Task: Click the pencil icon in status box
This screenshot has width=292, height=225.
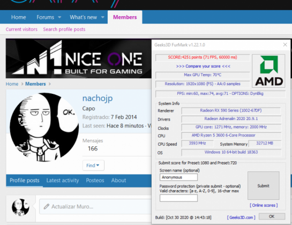Action: tap(47, 207)
